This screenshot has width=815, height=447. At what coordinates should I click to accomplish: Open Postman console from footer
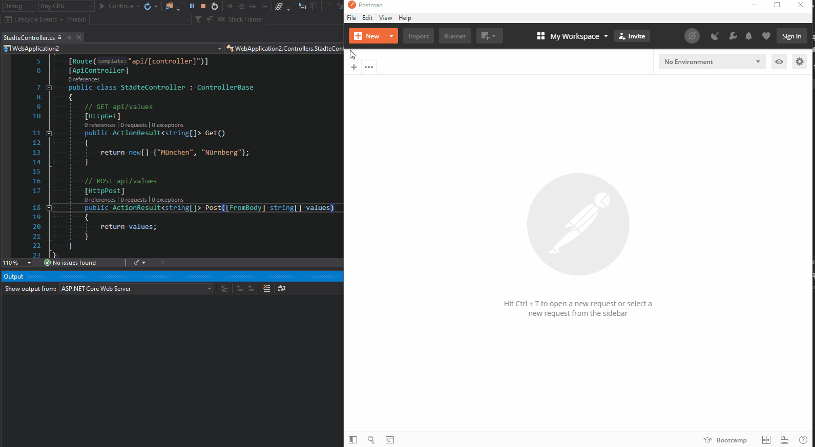390,440
